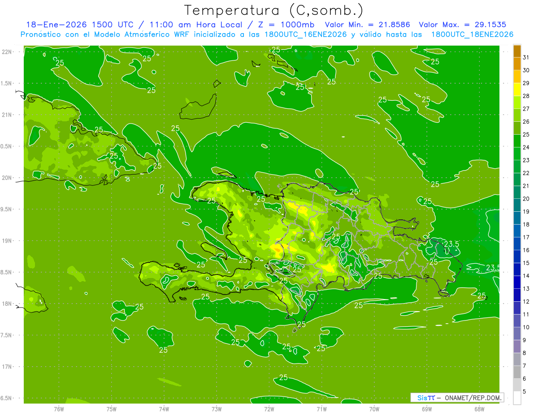
Task: Click the yellow swatch between 28 and 29
Action: pyautogui.click(x=517, y=89)
